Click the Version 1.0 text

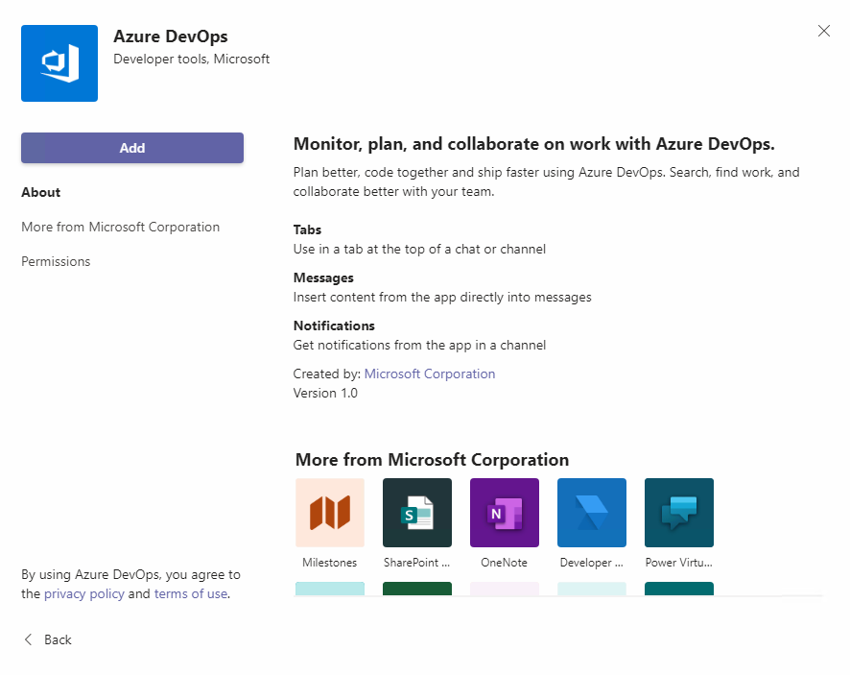coord(325,393)
